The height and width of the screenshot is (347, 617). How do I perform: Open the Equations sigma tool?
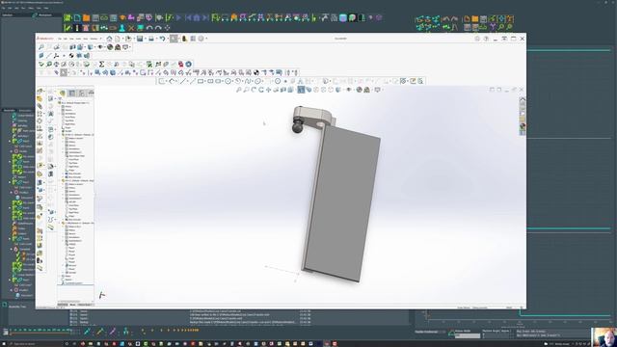pyautogui.click(x=101, y=64)
